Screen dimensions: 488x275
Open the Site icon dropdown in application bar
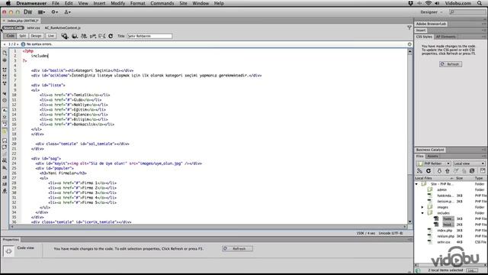67,12
